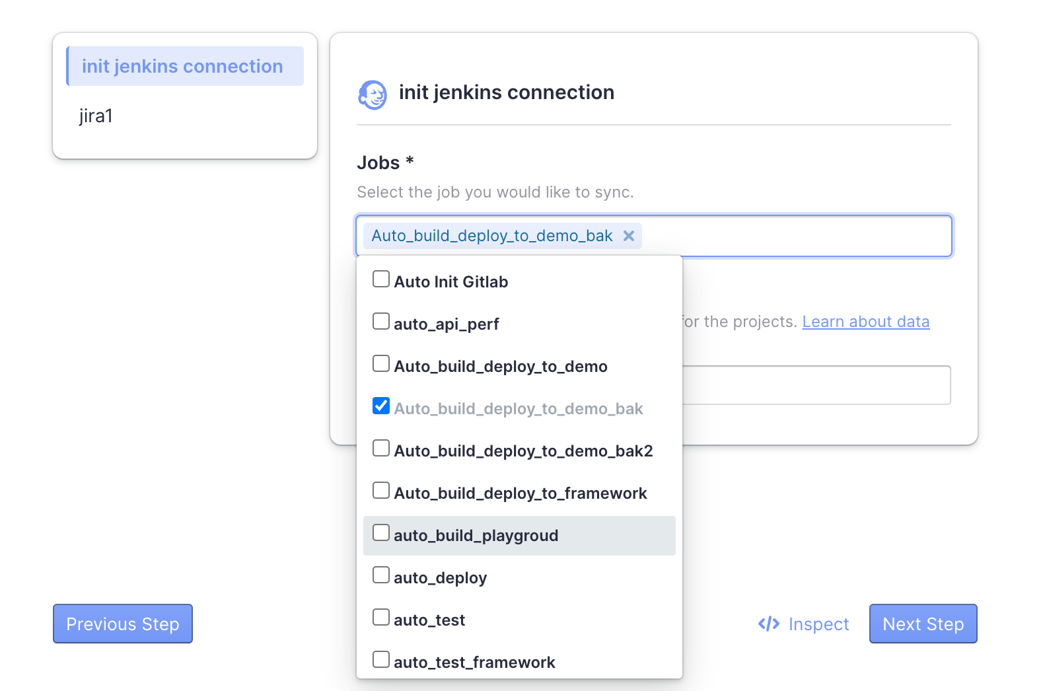The image size is (1045, 691).
Task: Click the Inspect text label
Action: click(x=819, y=624)
